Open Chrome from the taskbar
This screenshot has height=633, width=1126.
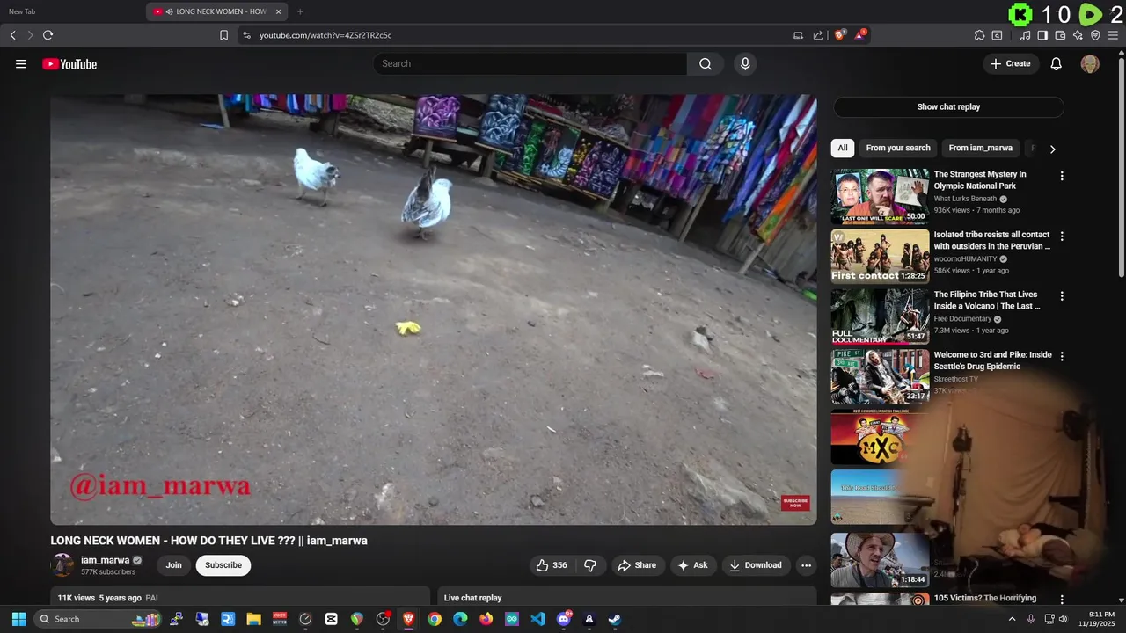435,619
